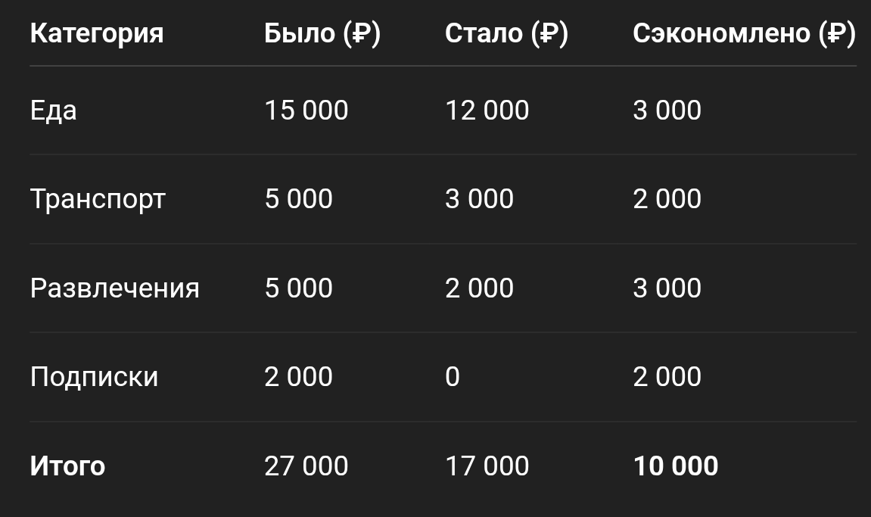The height and width of the screenshot is (517, 871).
Task: Select Транспорт's "Стало" value of 3 000
Action: click(480, 199)
